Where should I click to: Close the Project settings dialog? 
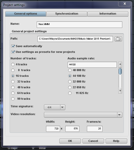[124, 4]
